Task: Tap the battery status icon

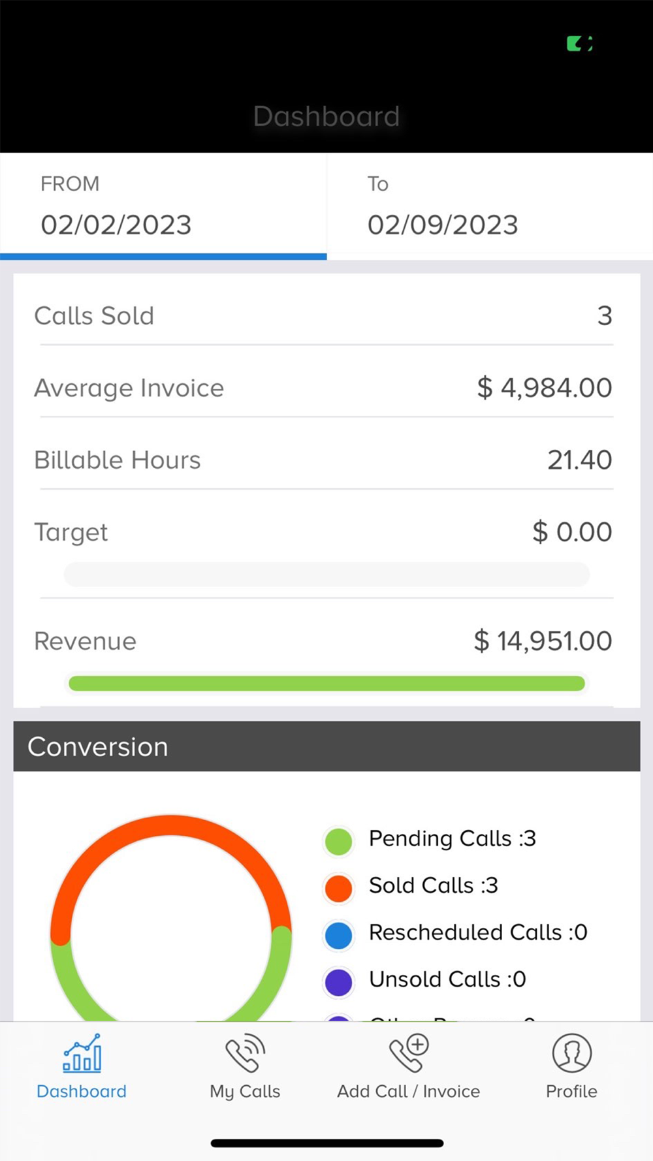Action: (x=579, y=44)
